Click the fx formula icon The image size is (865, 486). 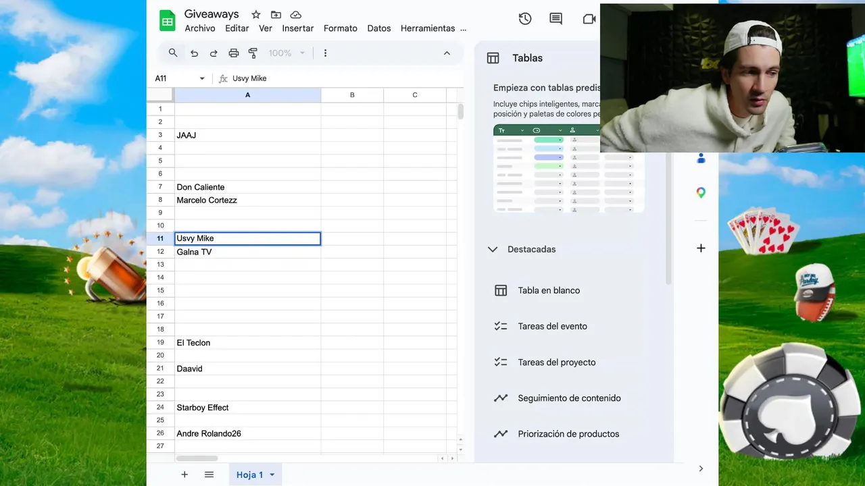tap(223, 79)
